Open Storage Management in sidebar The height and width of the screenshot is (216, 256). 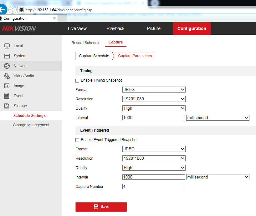coord(31,125)
